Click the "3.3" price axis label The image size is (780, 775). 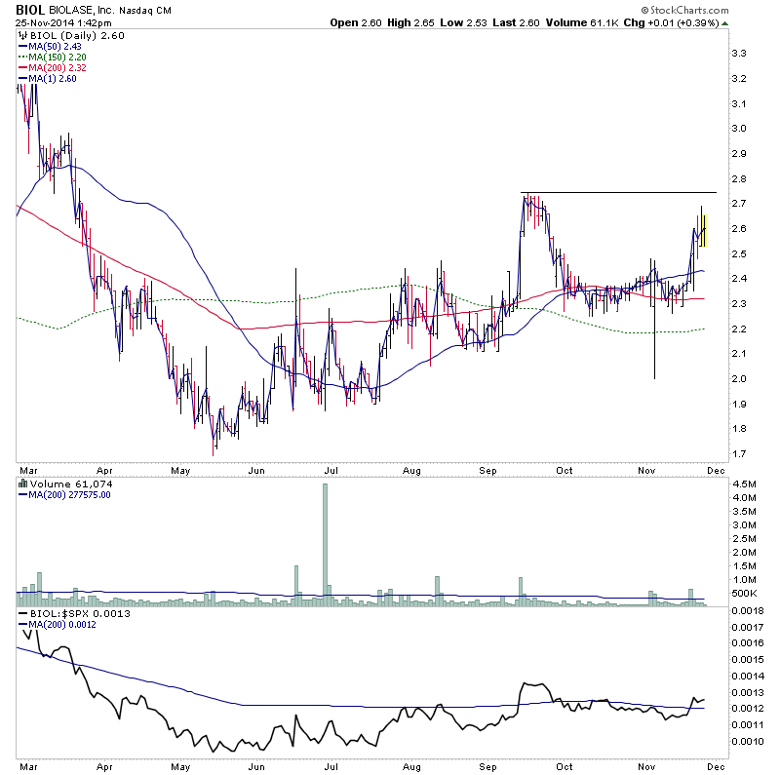click(x=739, y=54)
